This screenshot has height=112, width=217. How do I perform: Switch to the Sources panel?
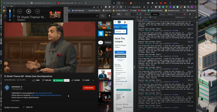[x=162, y=14]
